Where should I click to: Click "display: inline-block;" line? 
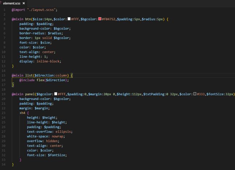coord(40,61)
